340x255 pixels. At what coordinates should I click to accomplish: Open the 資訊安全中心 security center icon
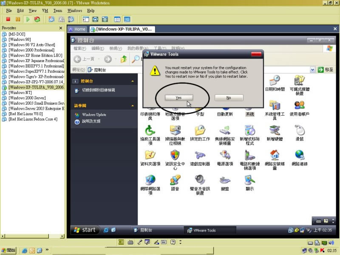175,160
